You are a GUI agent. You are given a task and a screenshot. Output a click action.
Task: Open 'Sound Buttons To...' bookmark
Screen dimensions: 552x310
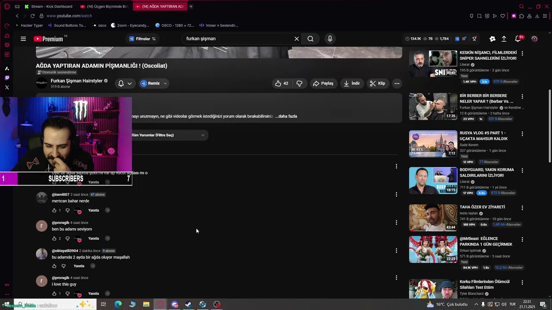(67, 25)
